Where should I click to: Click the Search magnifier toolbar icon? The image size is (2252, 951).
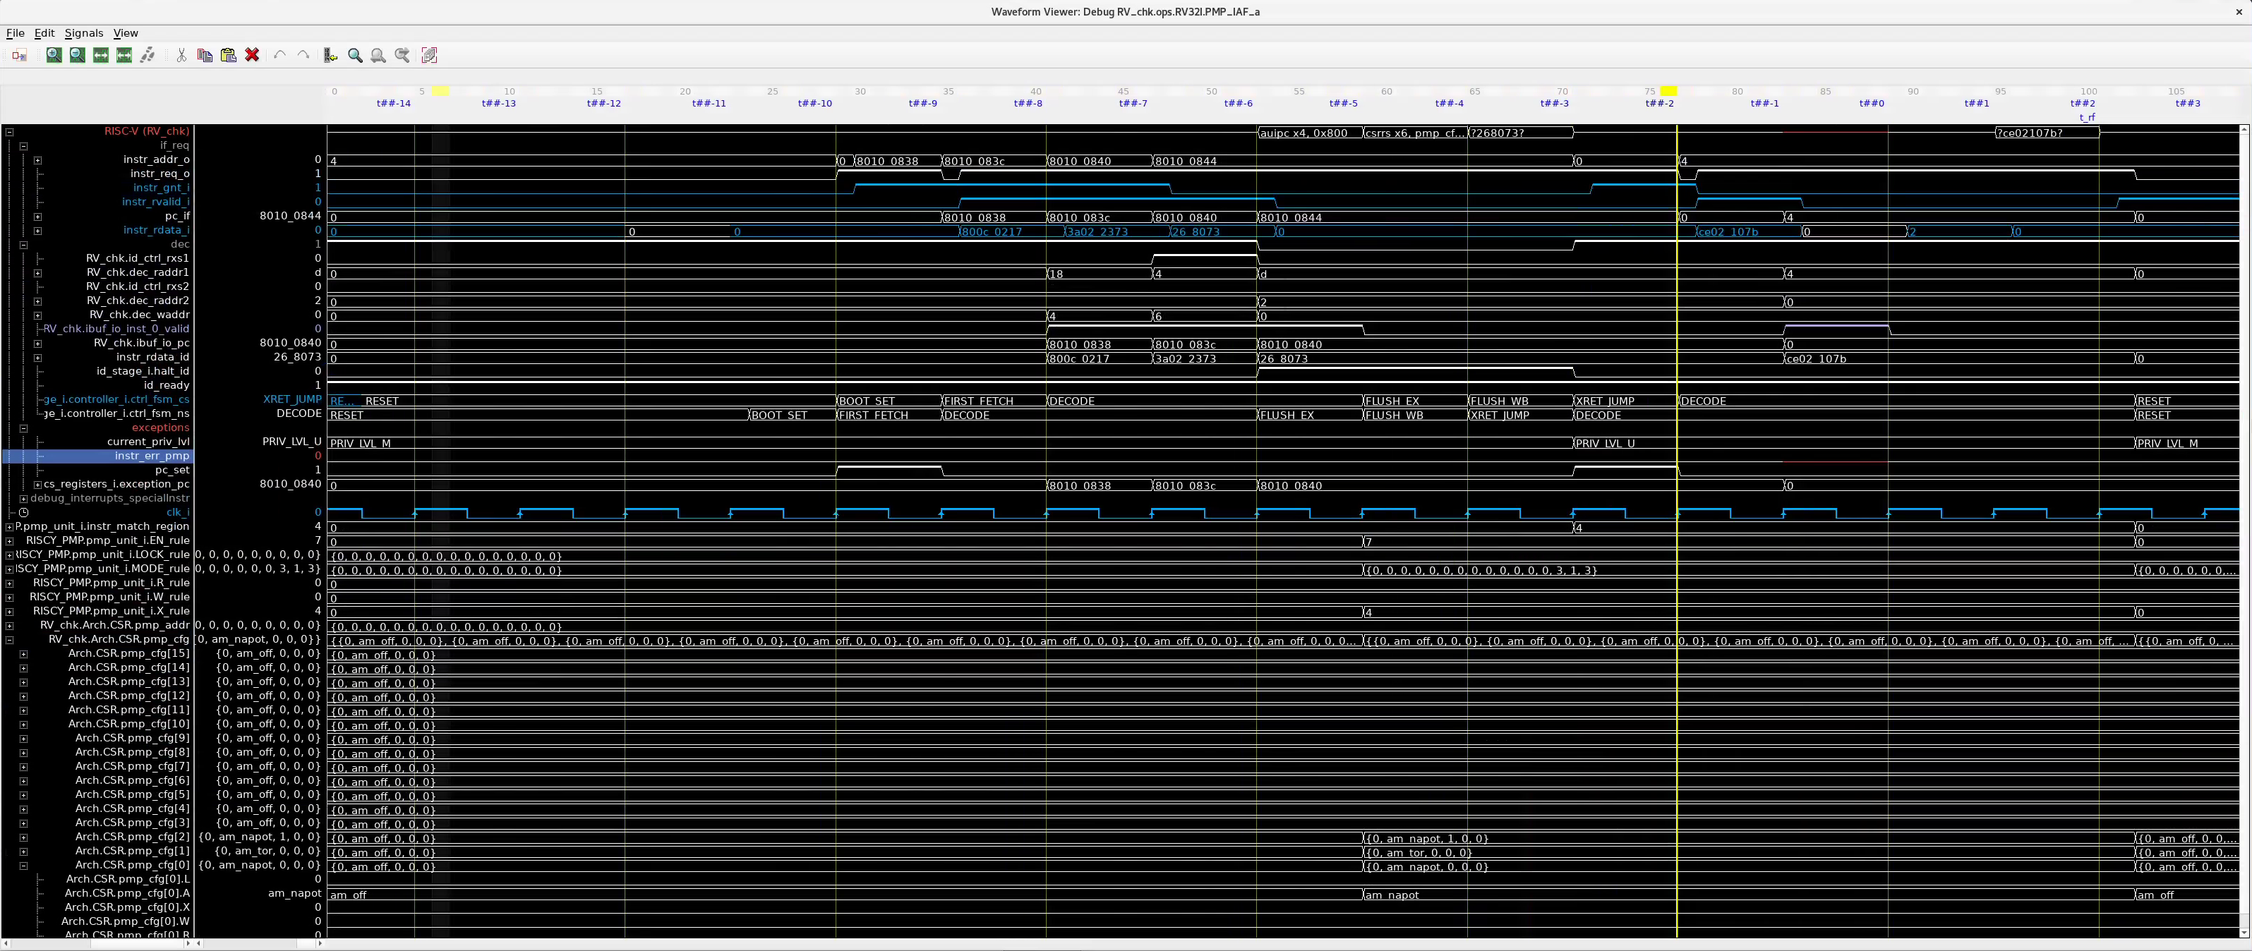pos(356,55)
